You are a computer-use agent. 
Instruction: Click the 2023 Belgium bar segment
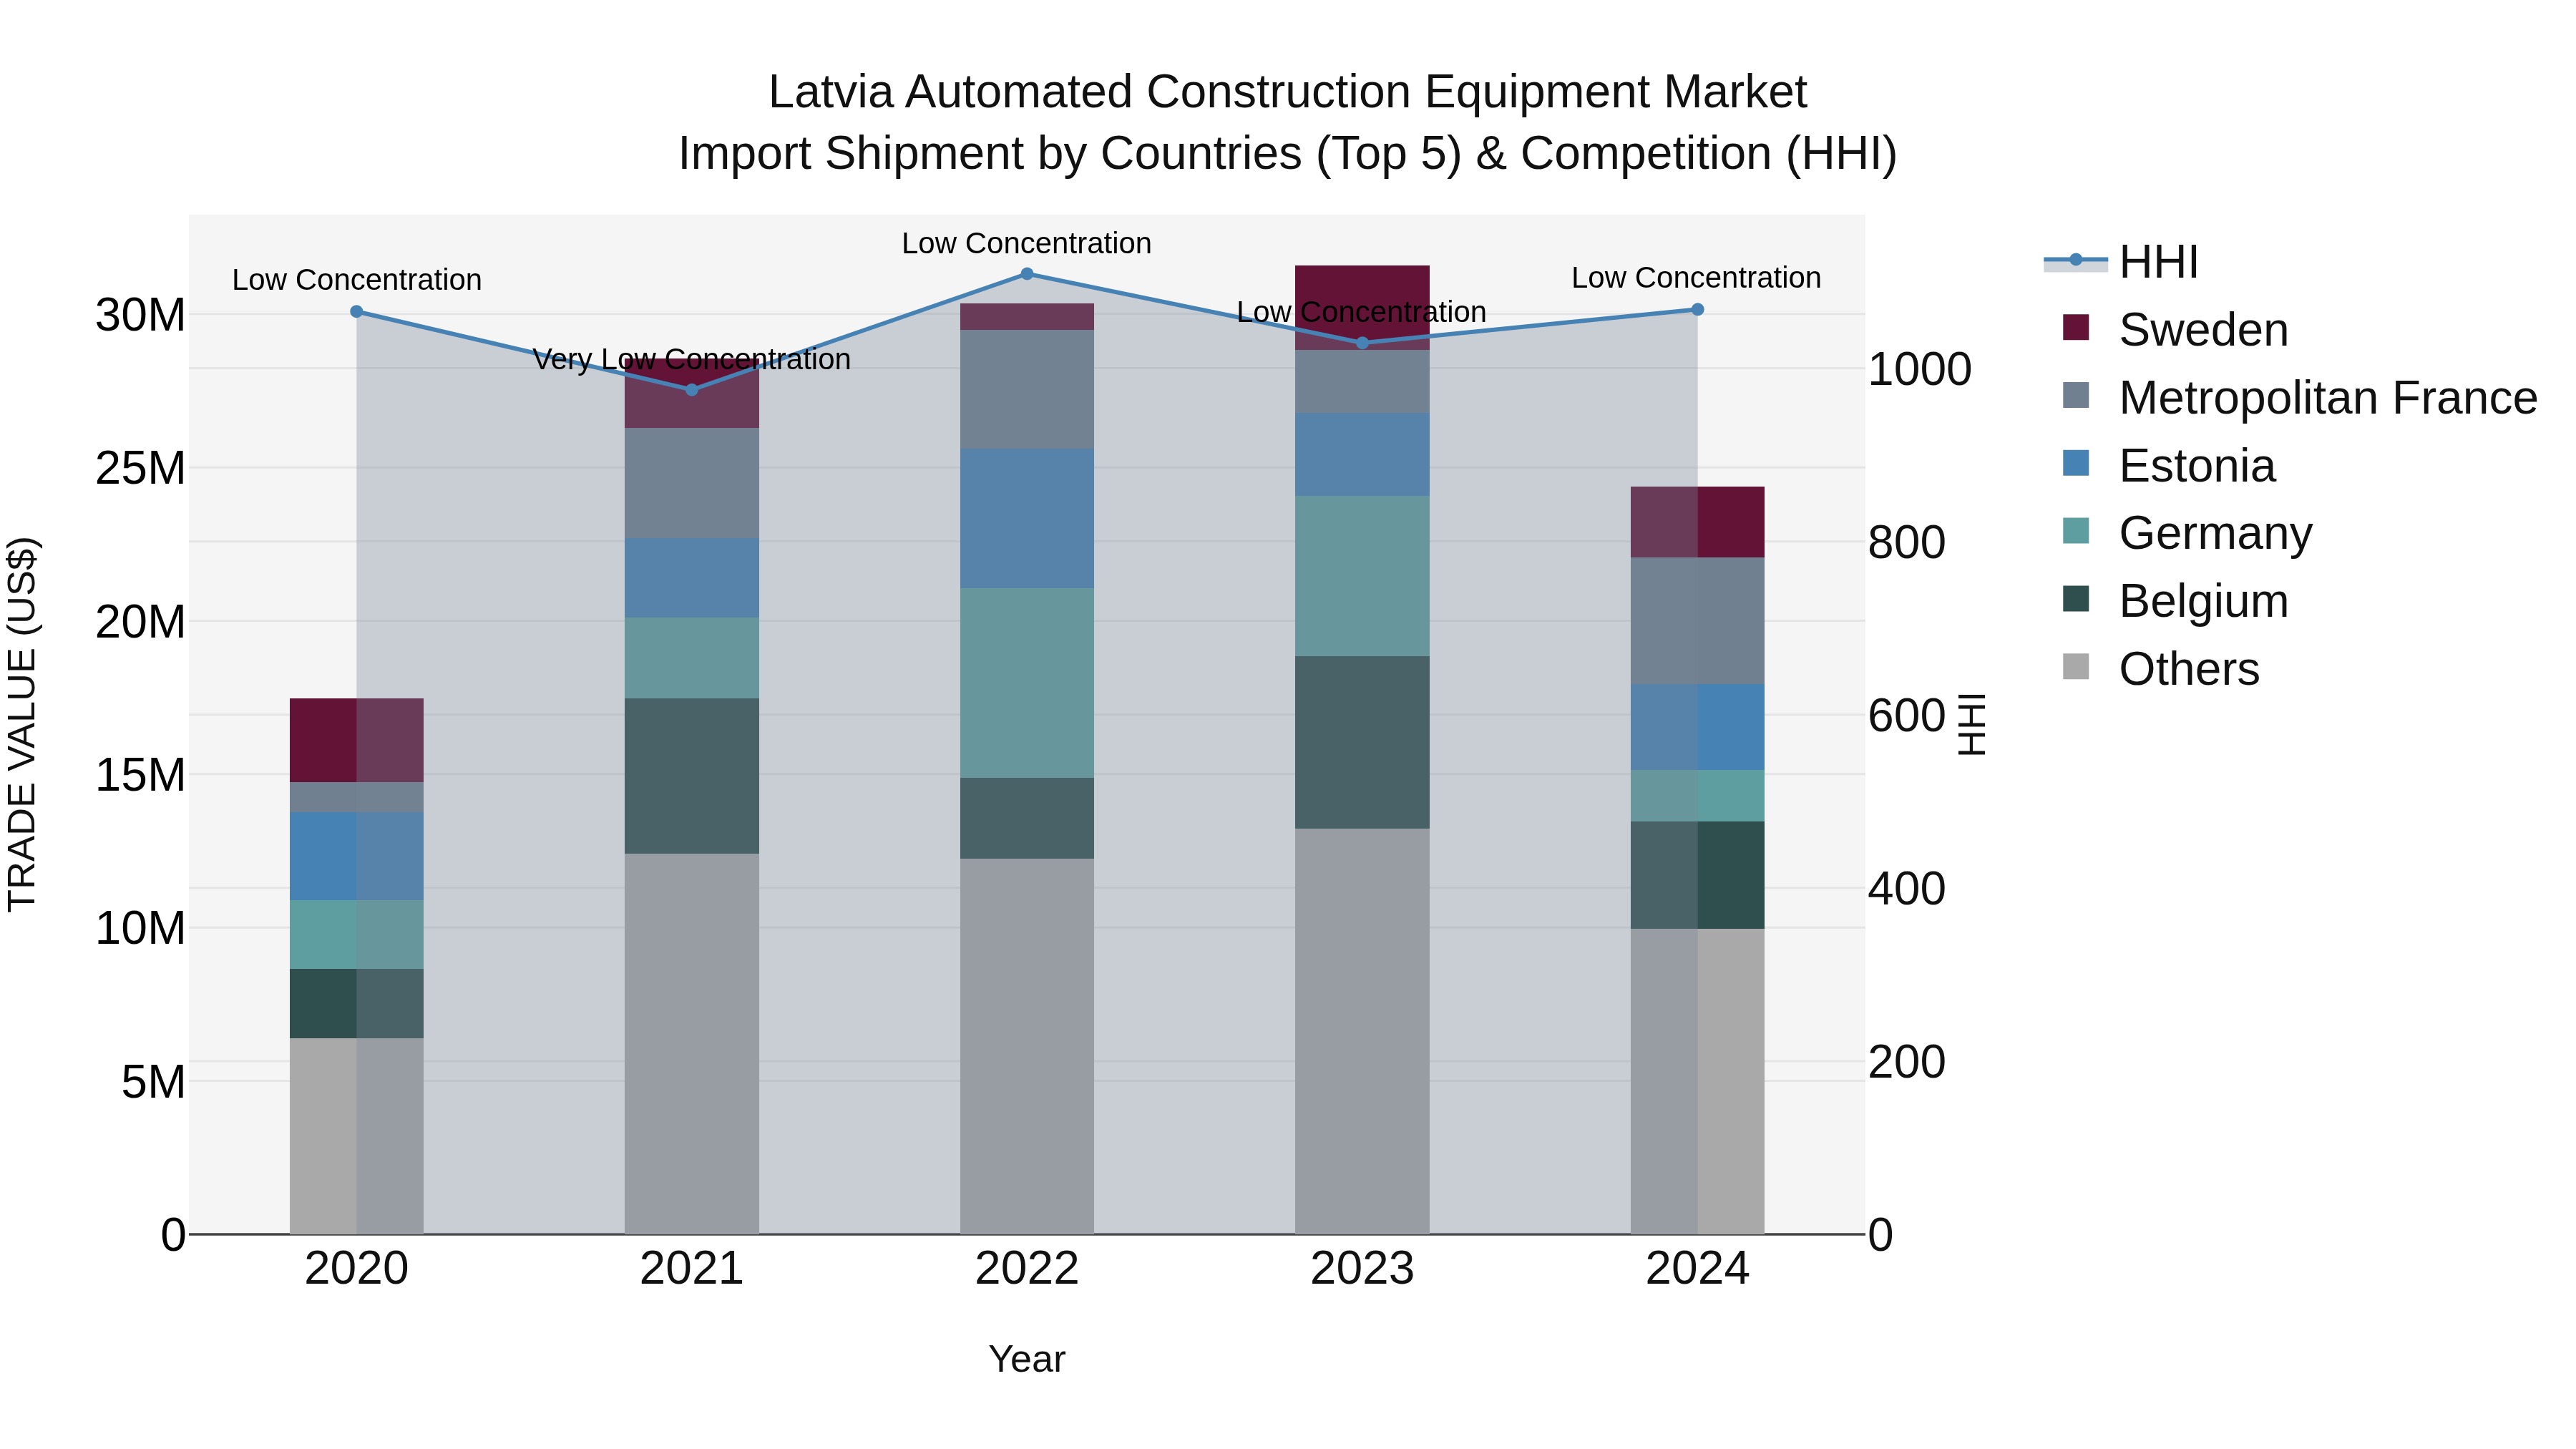pos(1362,742)
